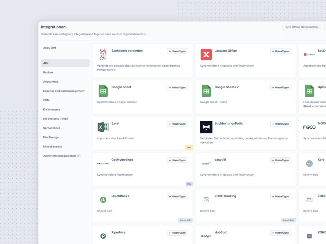
Task: Click the ZOHO Booking icon
Action: 206,200
